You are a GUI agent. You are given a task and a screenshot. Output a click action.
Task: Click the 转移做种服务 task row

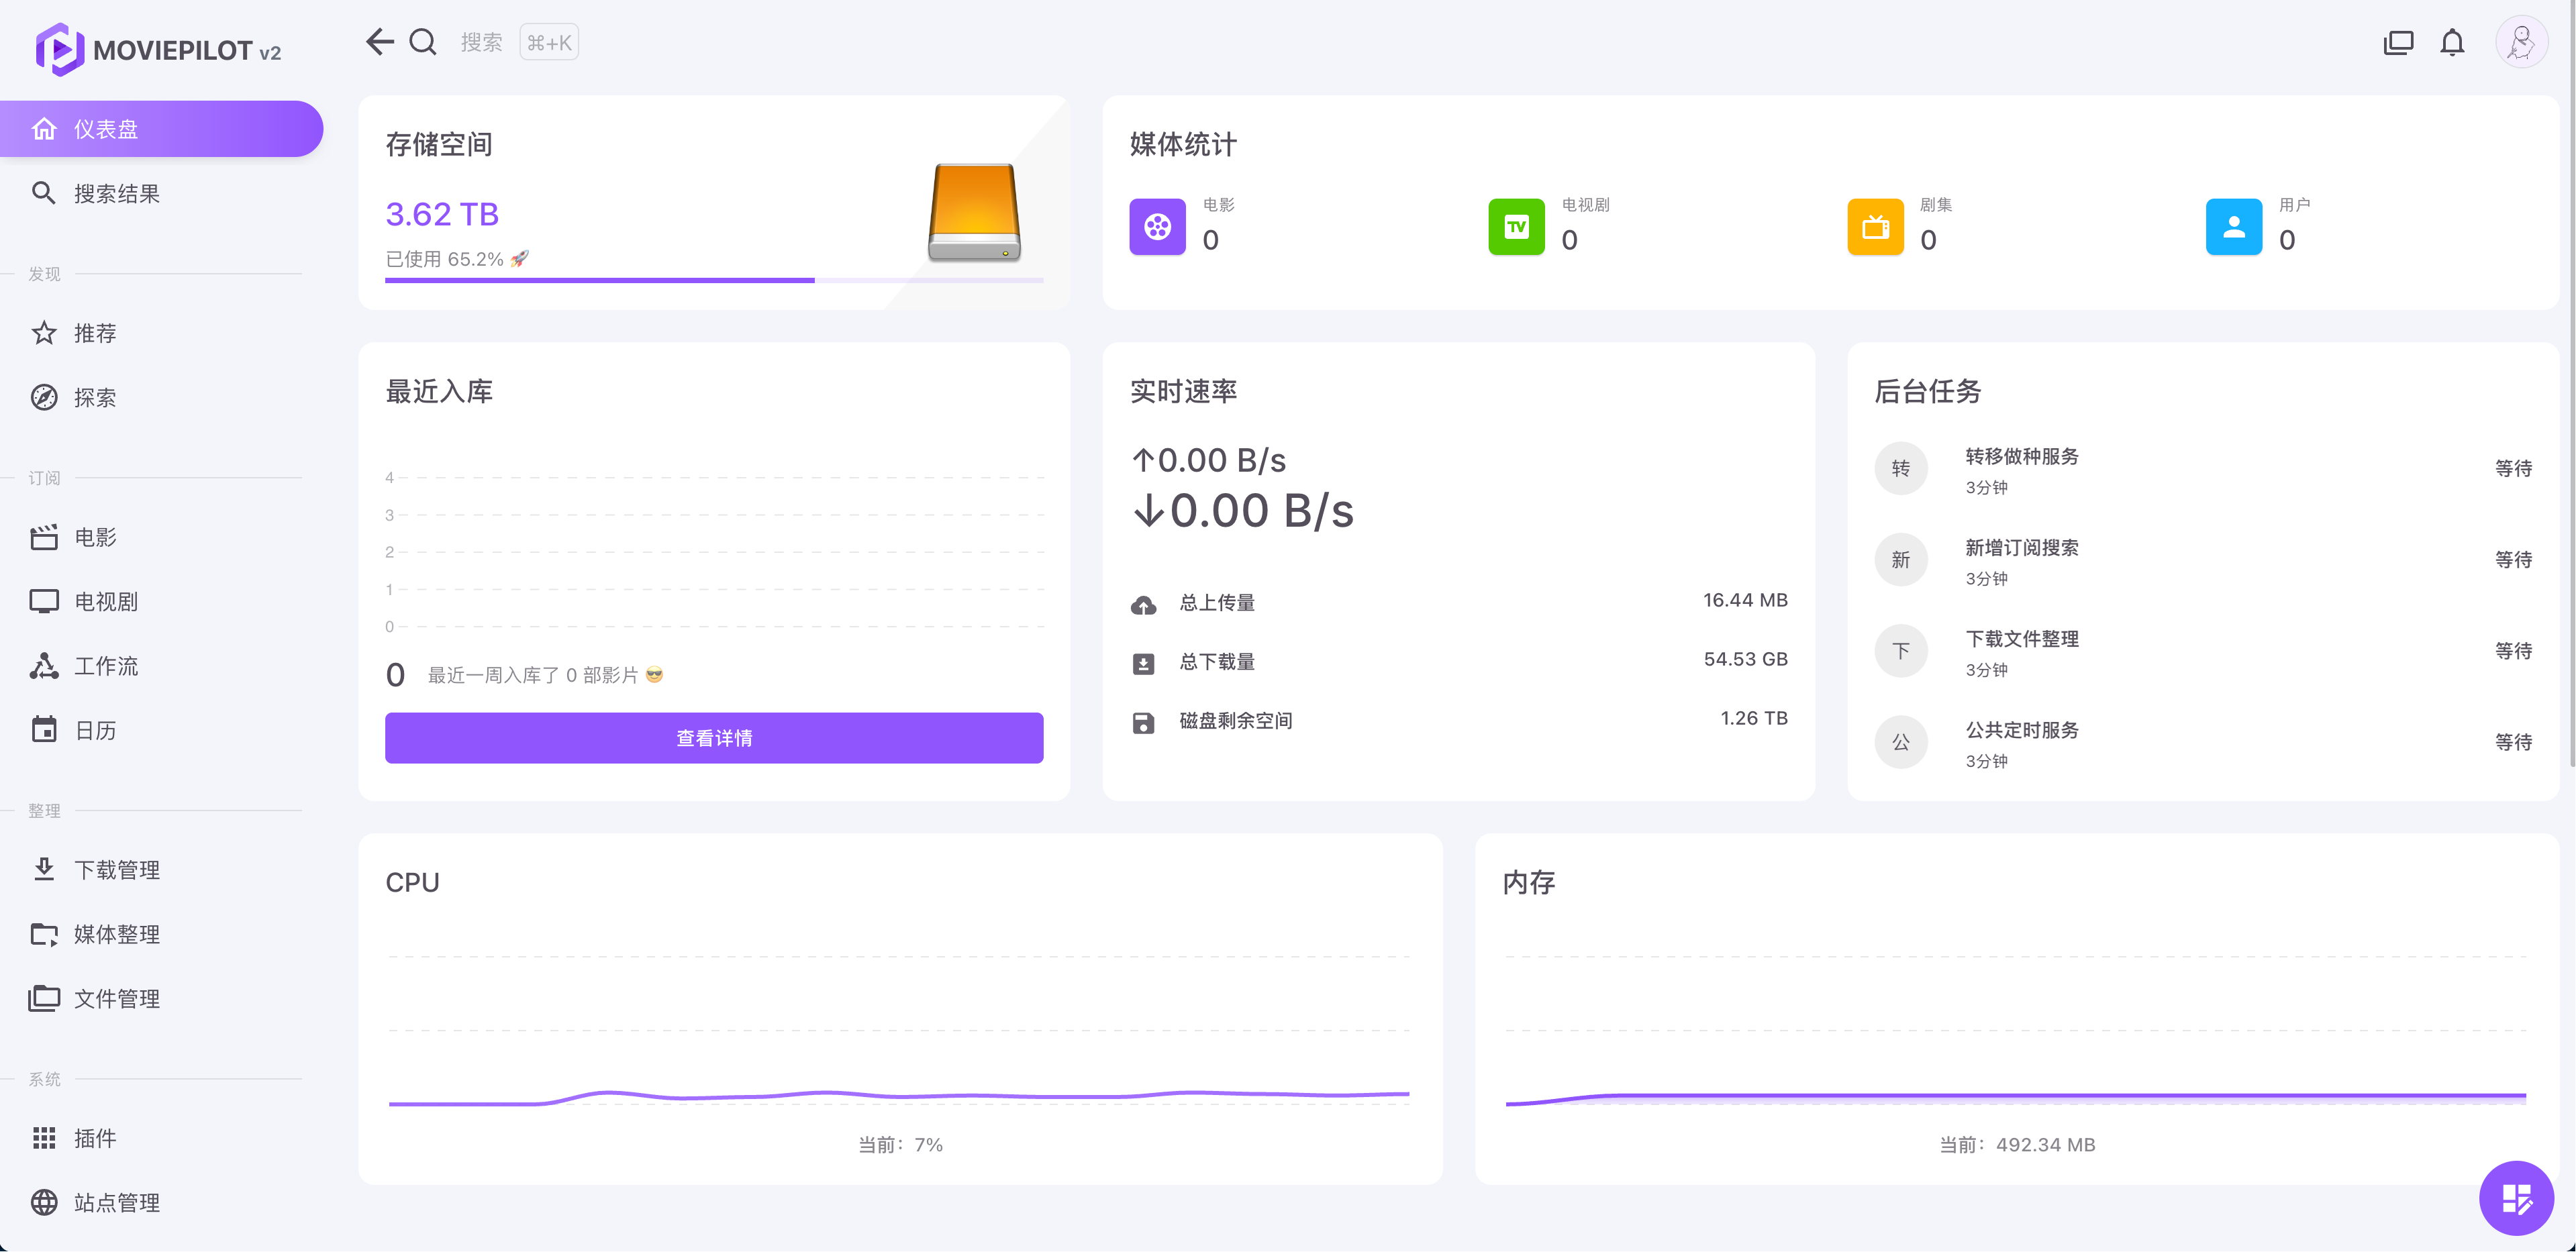coord(2203,469)
